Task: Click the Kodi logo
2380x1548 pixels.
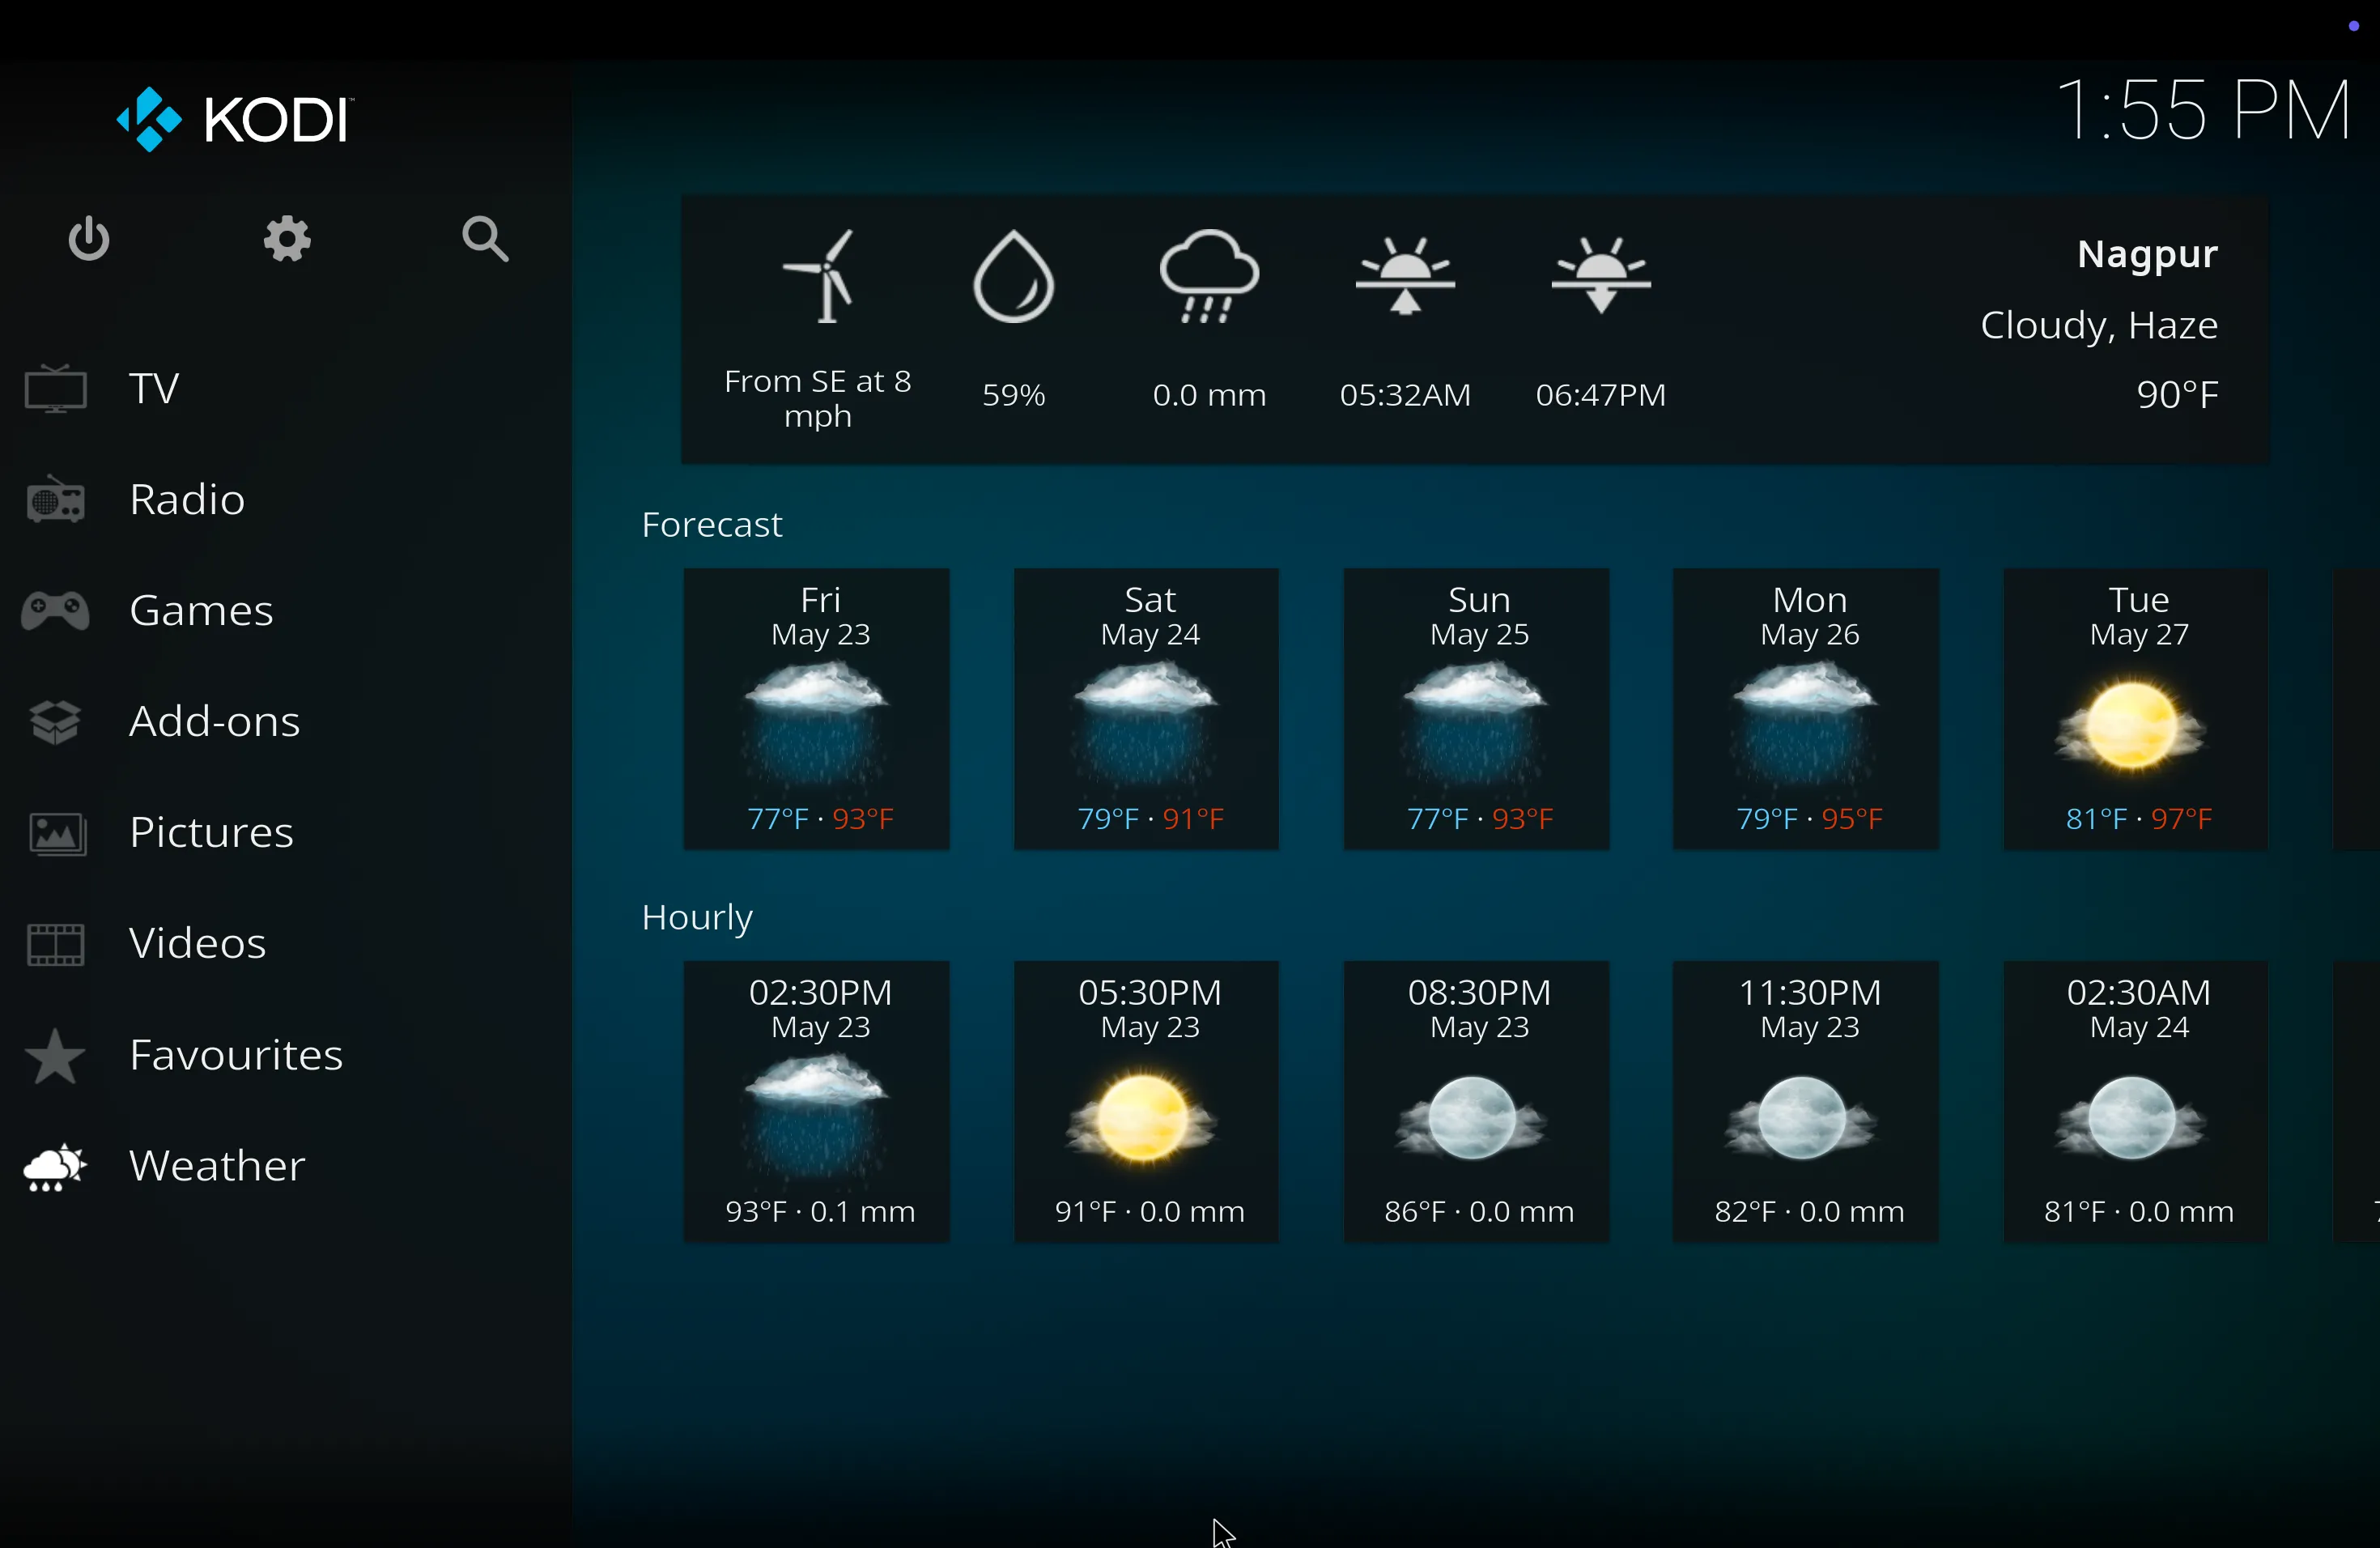Action: coord(235,120)
